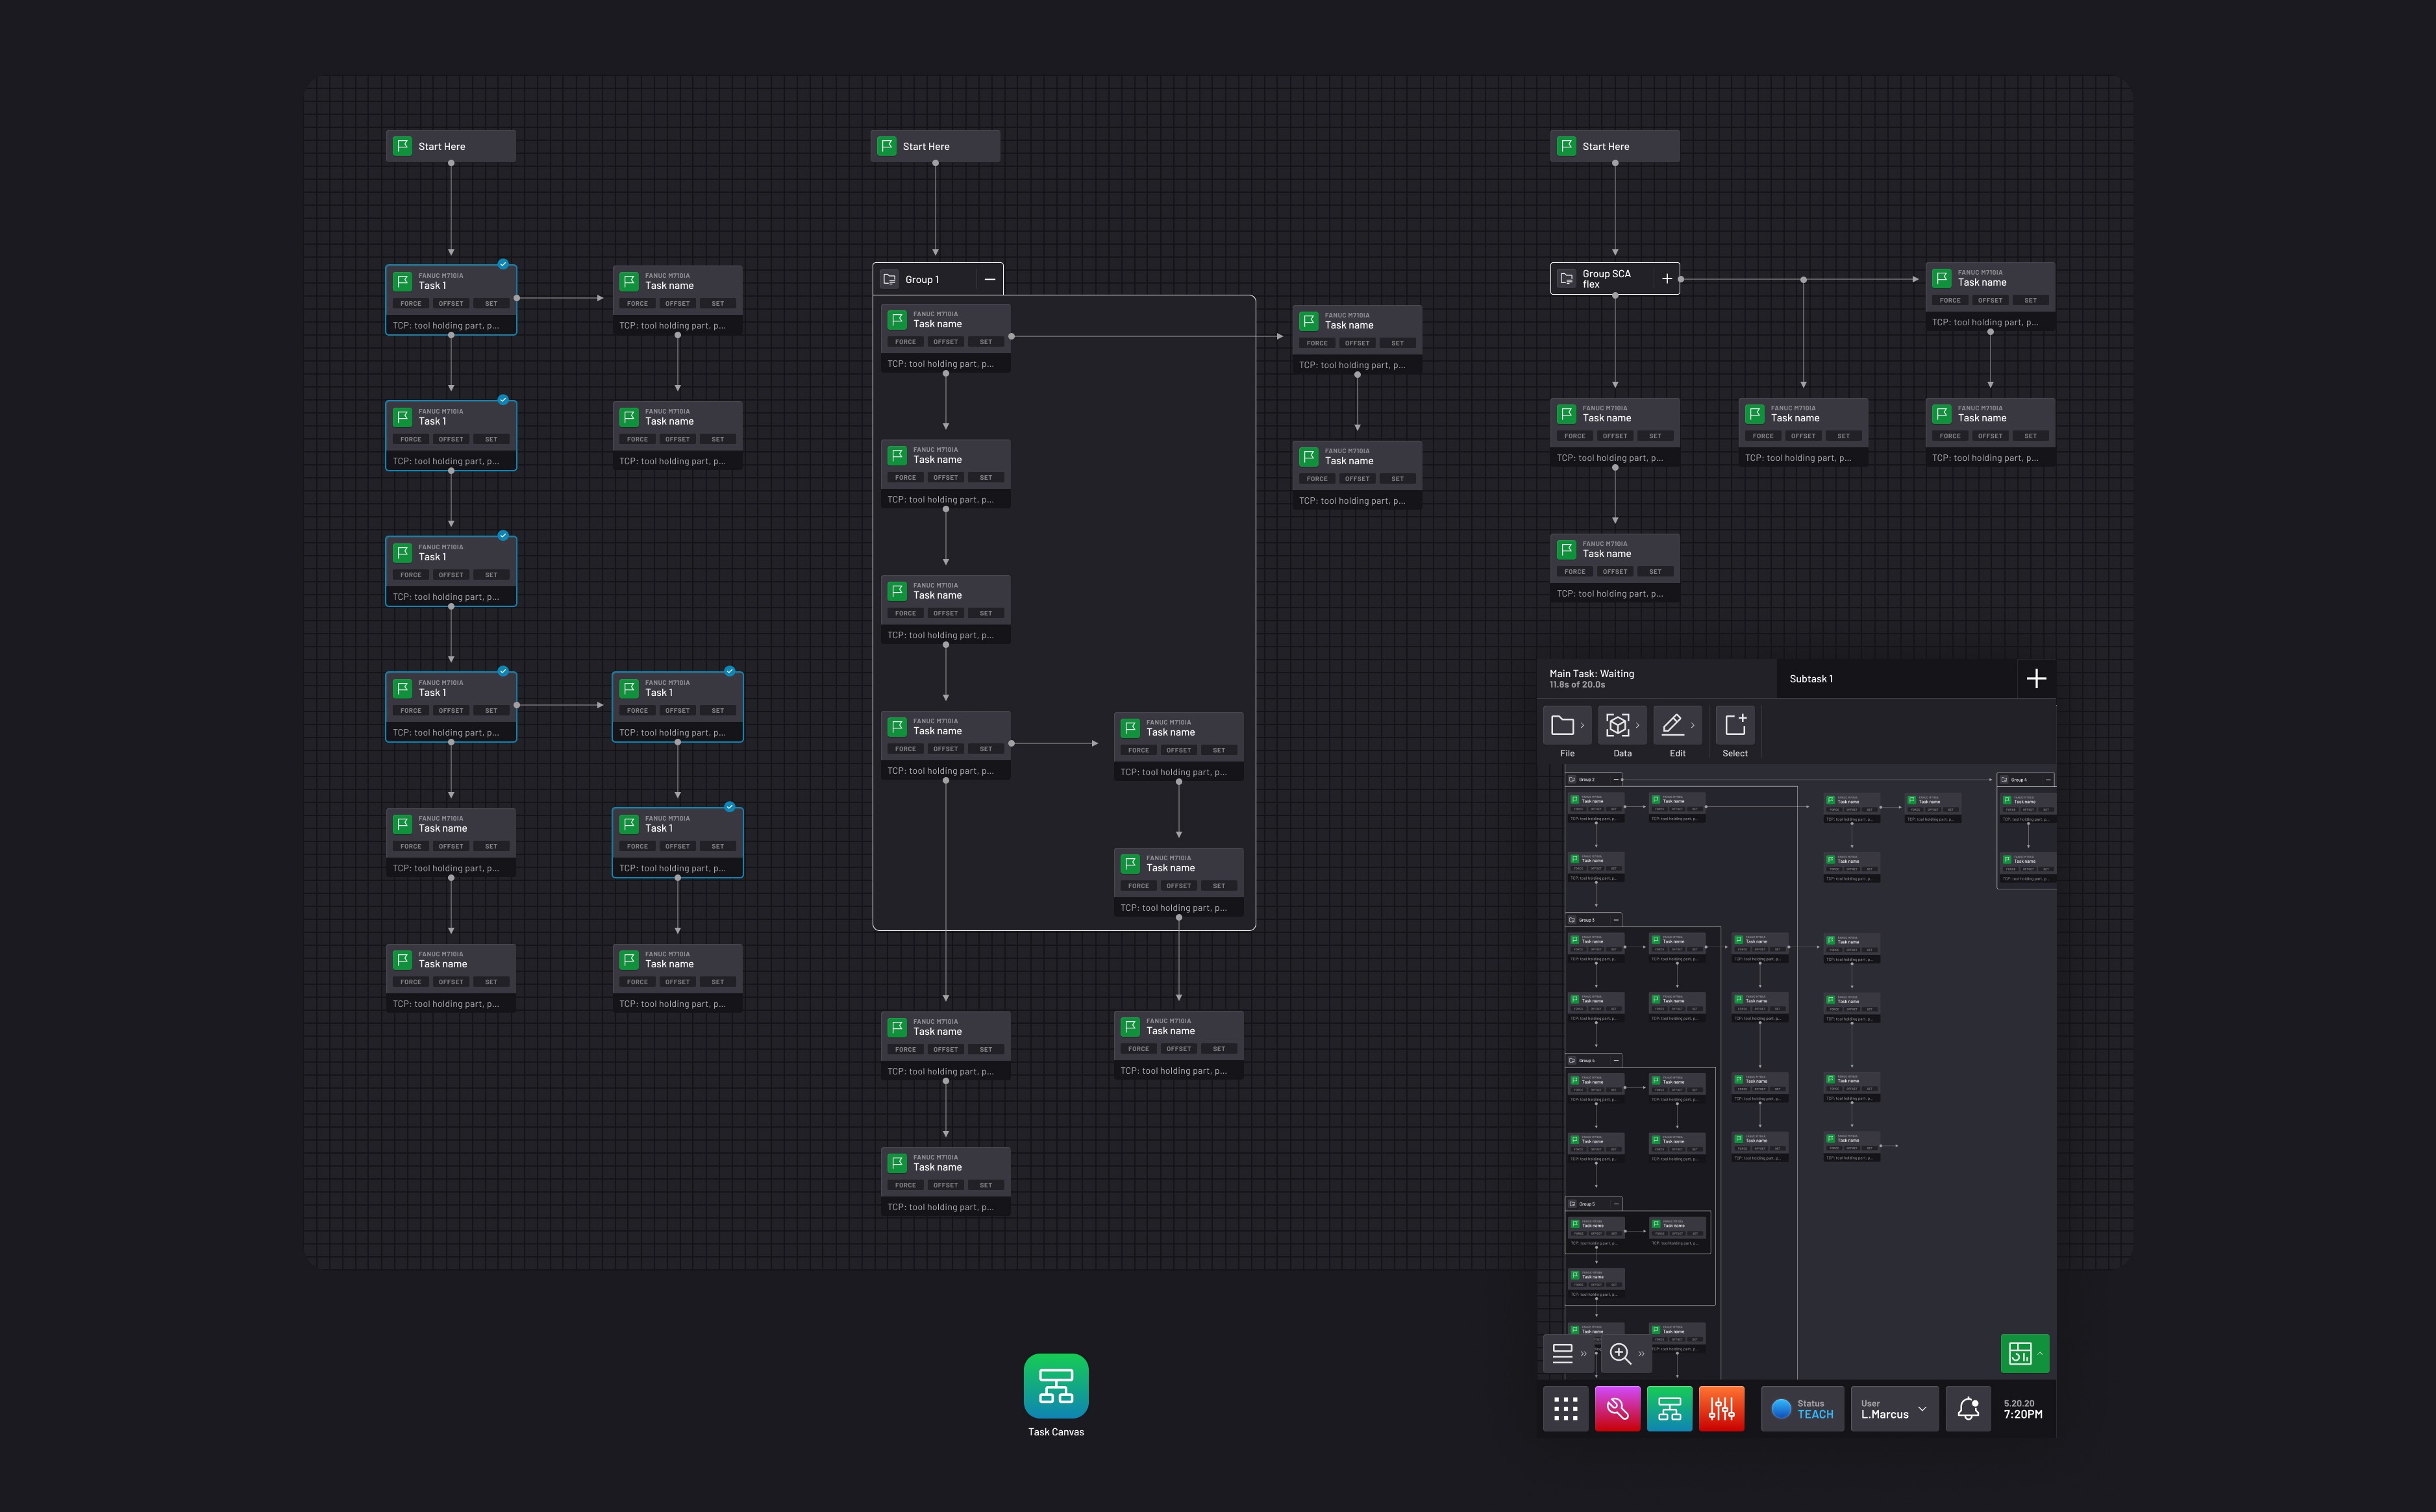Toggle OFFSET on the top card inside Group 1
The width and height of the screenshot is (2436, 1512).
[x=945, y=342]
